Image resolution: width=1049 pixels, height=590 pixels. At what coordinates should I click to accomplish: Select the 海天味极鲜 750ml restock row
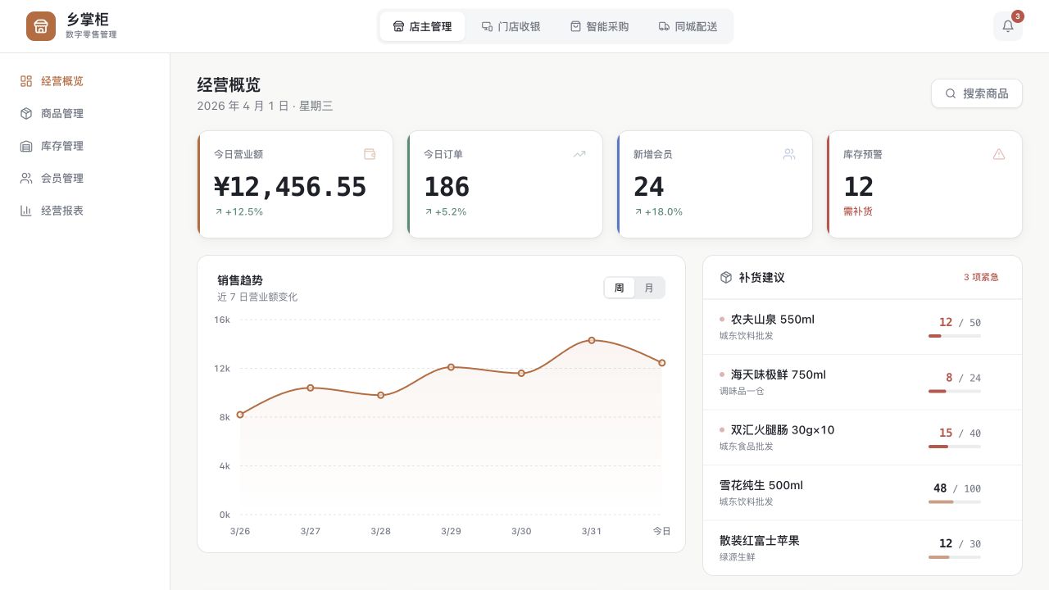[863, 383]
